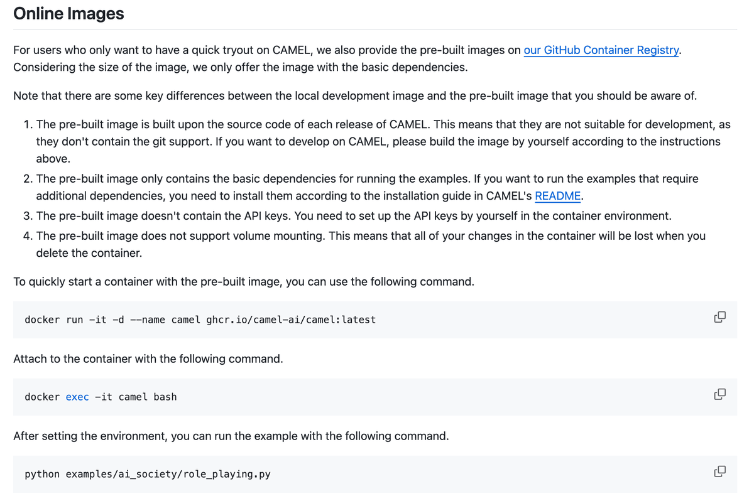Screen dimensions: 754x501
Task: Copy the python role_playing command
Action: 719,471
